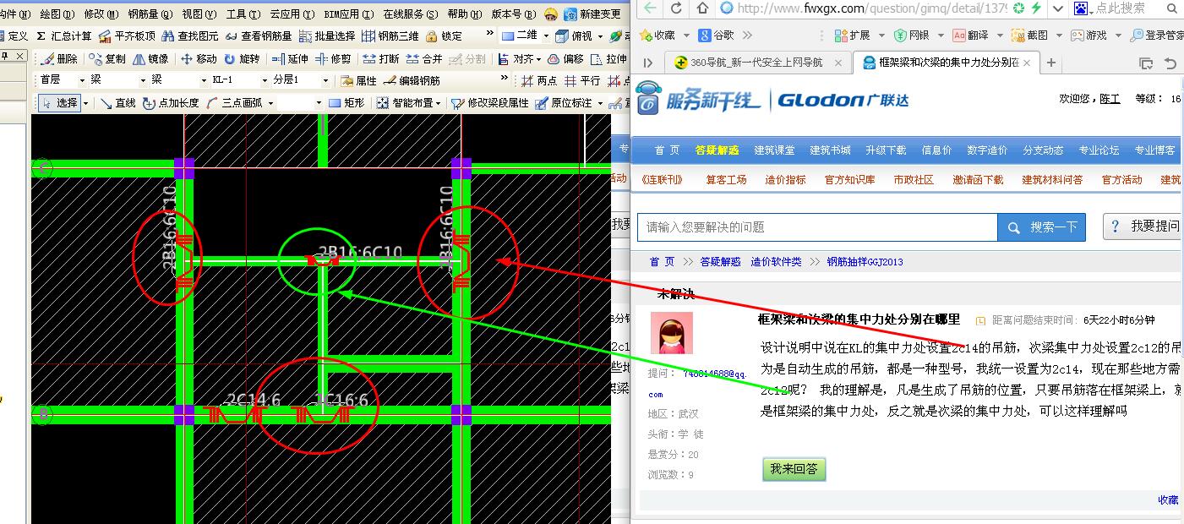Open 工具(T) menu
This screenshot has width=1184, height=524.
(x=243, y=14)
